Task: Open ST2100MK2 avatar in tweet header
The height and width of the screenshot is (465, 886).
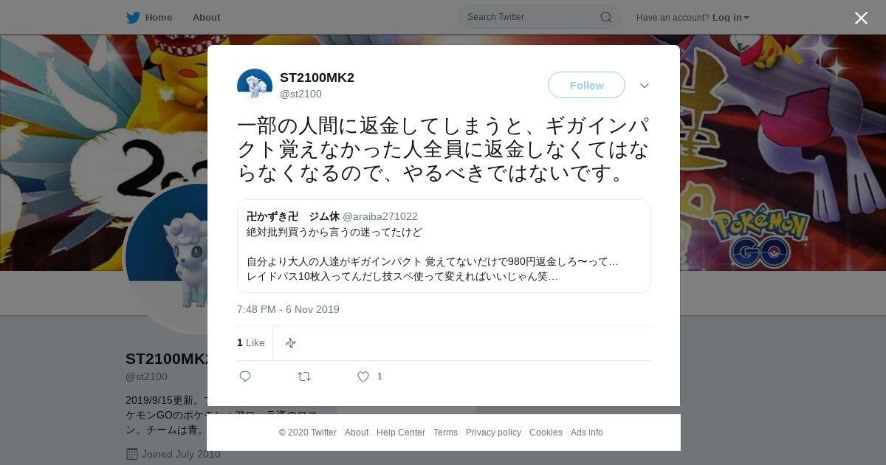Action: [x=255, y=86]
